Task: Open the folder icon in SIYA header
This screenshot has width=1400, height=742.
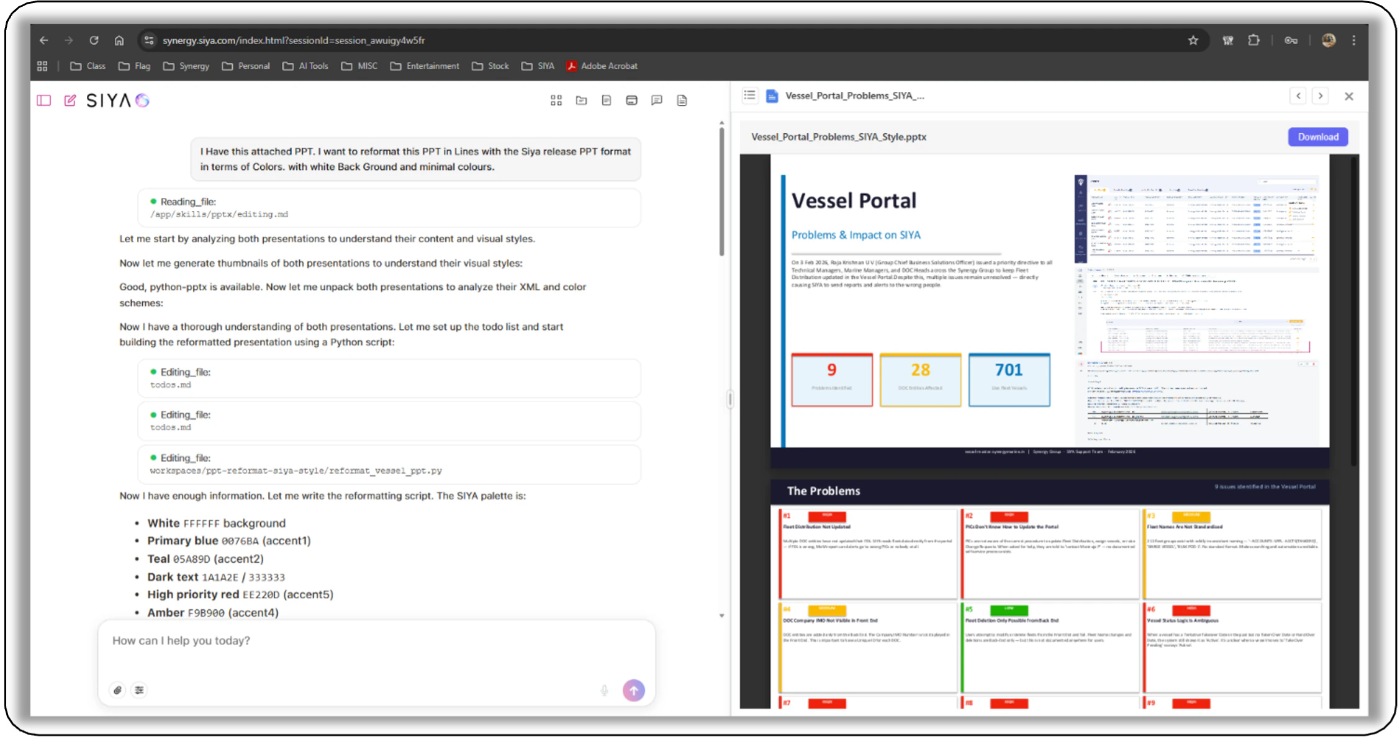Action: [581, 101]
